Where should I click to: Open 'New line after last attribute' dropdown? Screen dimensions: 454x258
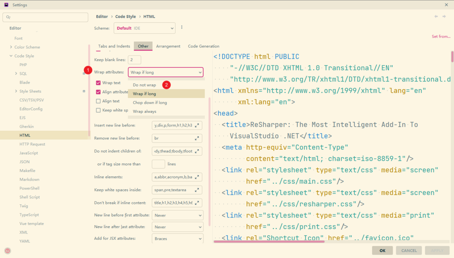pyautogui.click(x=177, y=227)
